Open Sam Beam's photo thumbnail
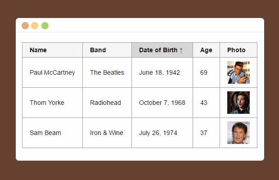The image size is (279, 180). (238, 133)
